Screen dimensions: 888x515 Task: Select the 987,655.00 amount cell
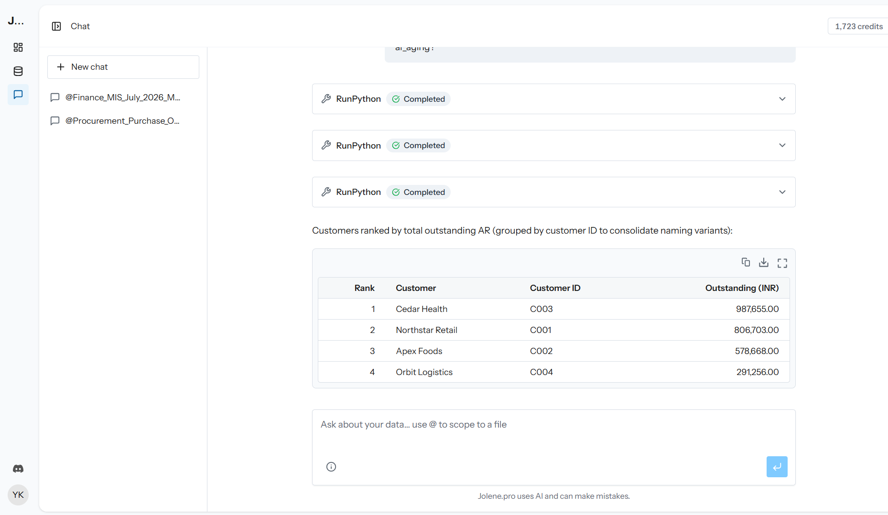757,309
